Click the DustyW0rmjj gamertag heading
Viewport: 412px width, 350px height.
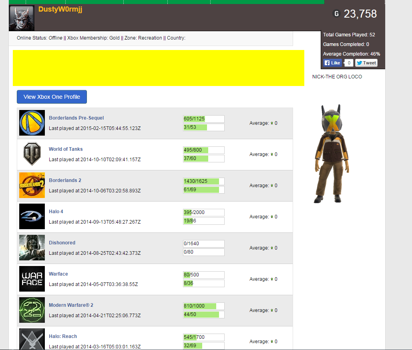pos(60,9)
